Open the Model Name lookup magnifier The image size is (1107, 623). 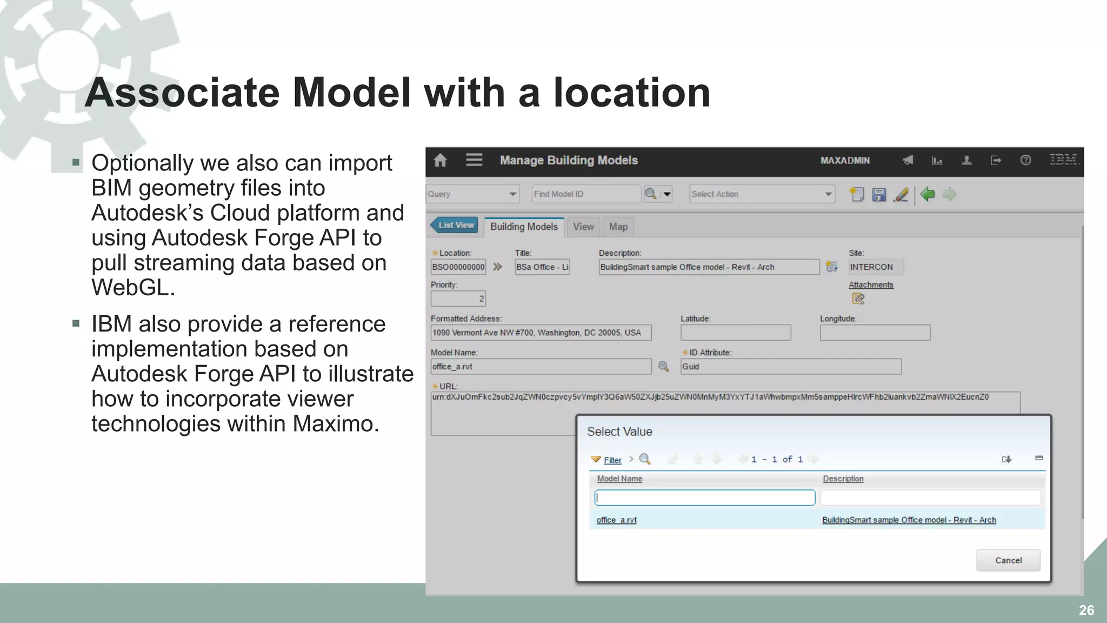pyautogui.click(x=664, y=367)
